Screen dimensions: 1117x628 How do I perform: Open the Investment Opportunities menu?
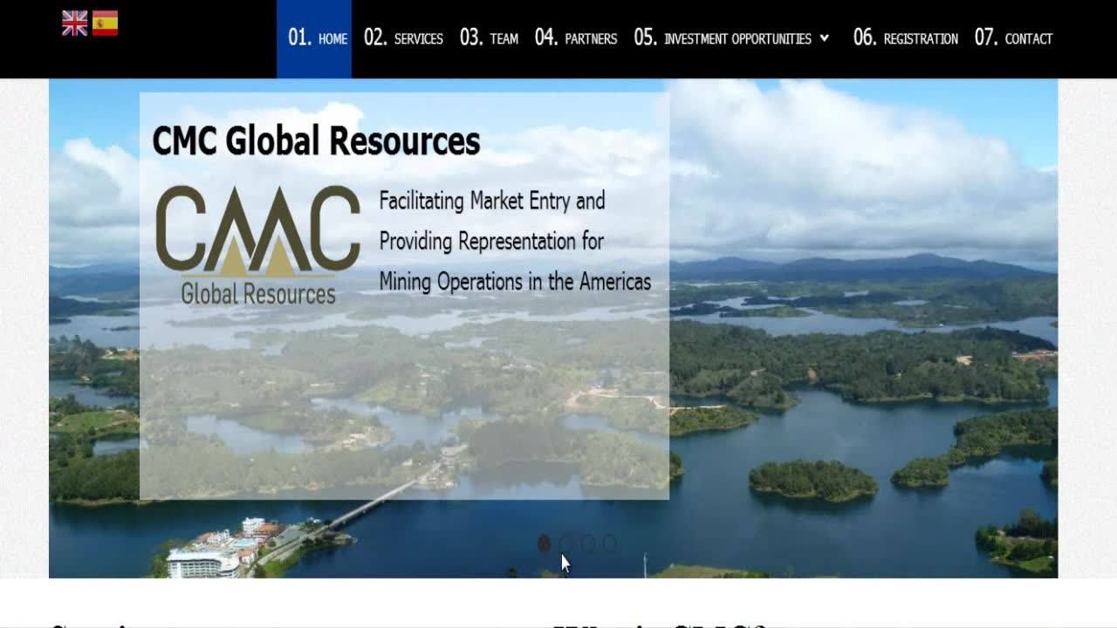click(x=723, y=38)
